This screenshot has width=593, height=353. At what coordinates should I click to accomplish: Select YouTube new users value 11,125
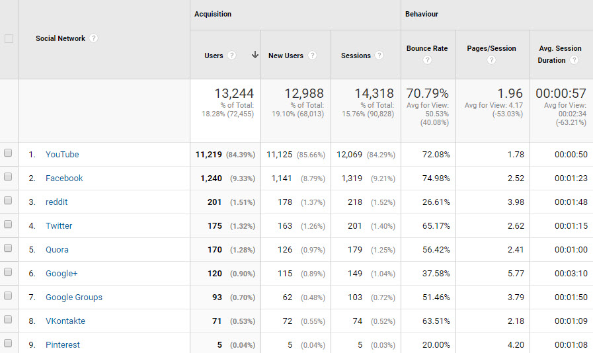coord(280,155)
